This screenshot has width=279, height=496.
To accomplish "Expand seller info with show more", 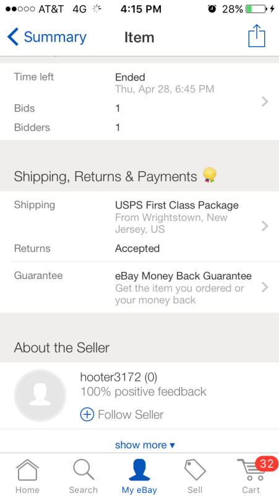I will point(145,445).
